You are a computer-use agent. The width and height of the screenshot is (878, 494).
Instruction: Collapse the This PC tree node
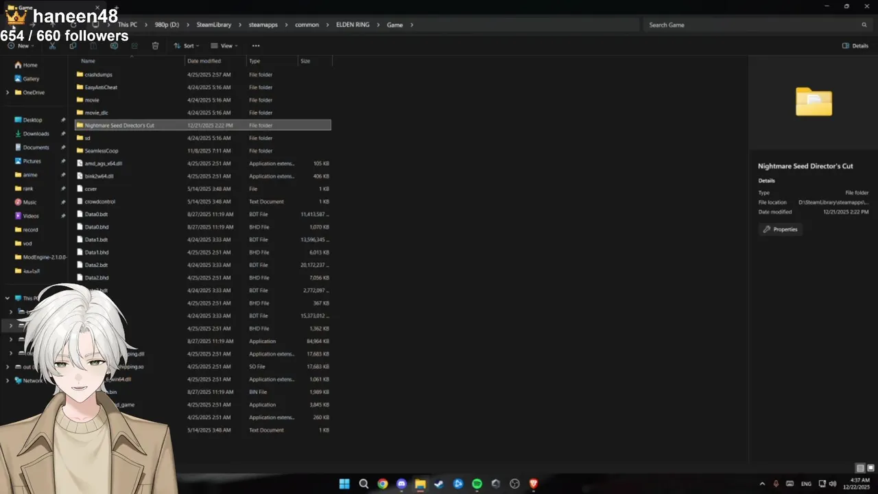[x=8, y=298]
